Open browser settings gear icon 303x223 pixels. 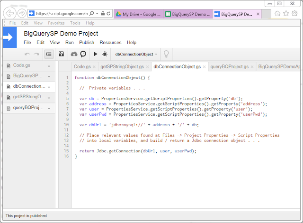pyautogui.click(x=294, y=14)
